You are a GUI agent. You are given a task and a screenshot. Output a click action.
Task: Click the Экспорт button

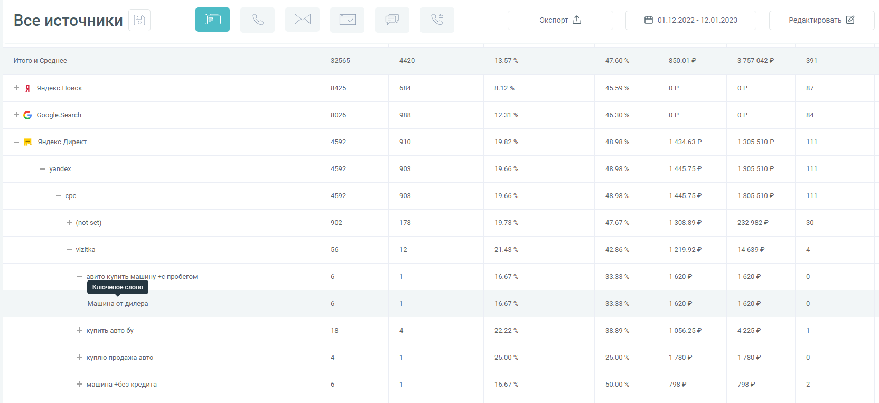560,20
